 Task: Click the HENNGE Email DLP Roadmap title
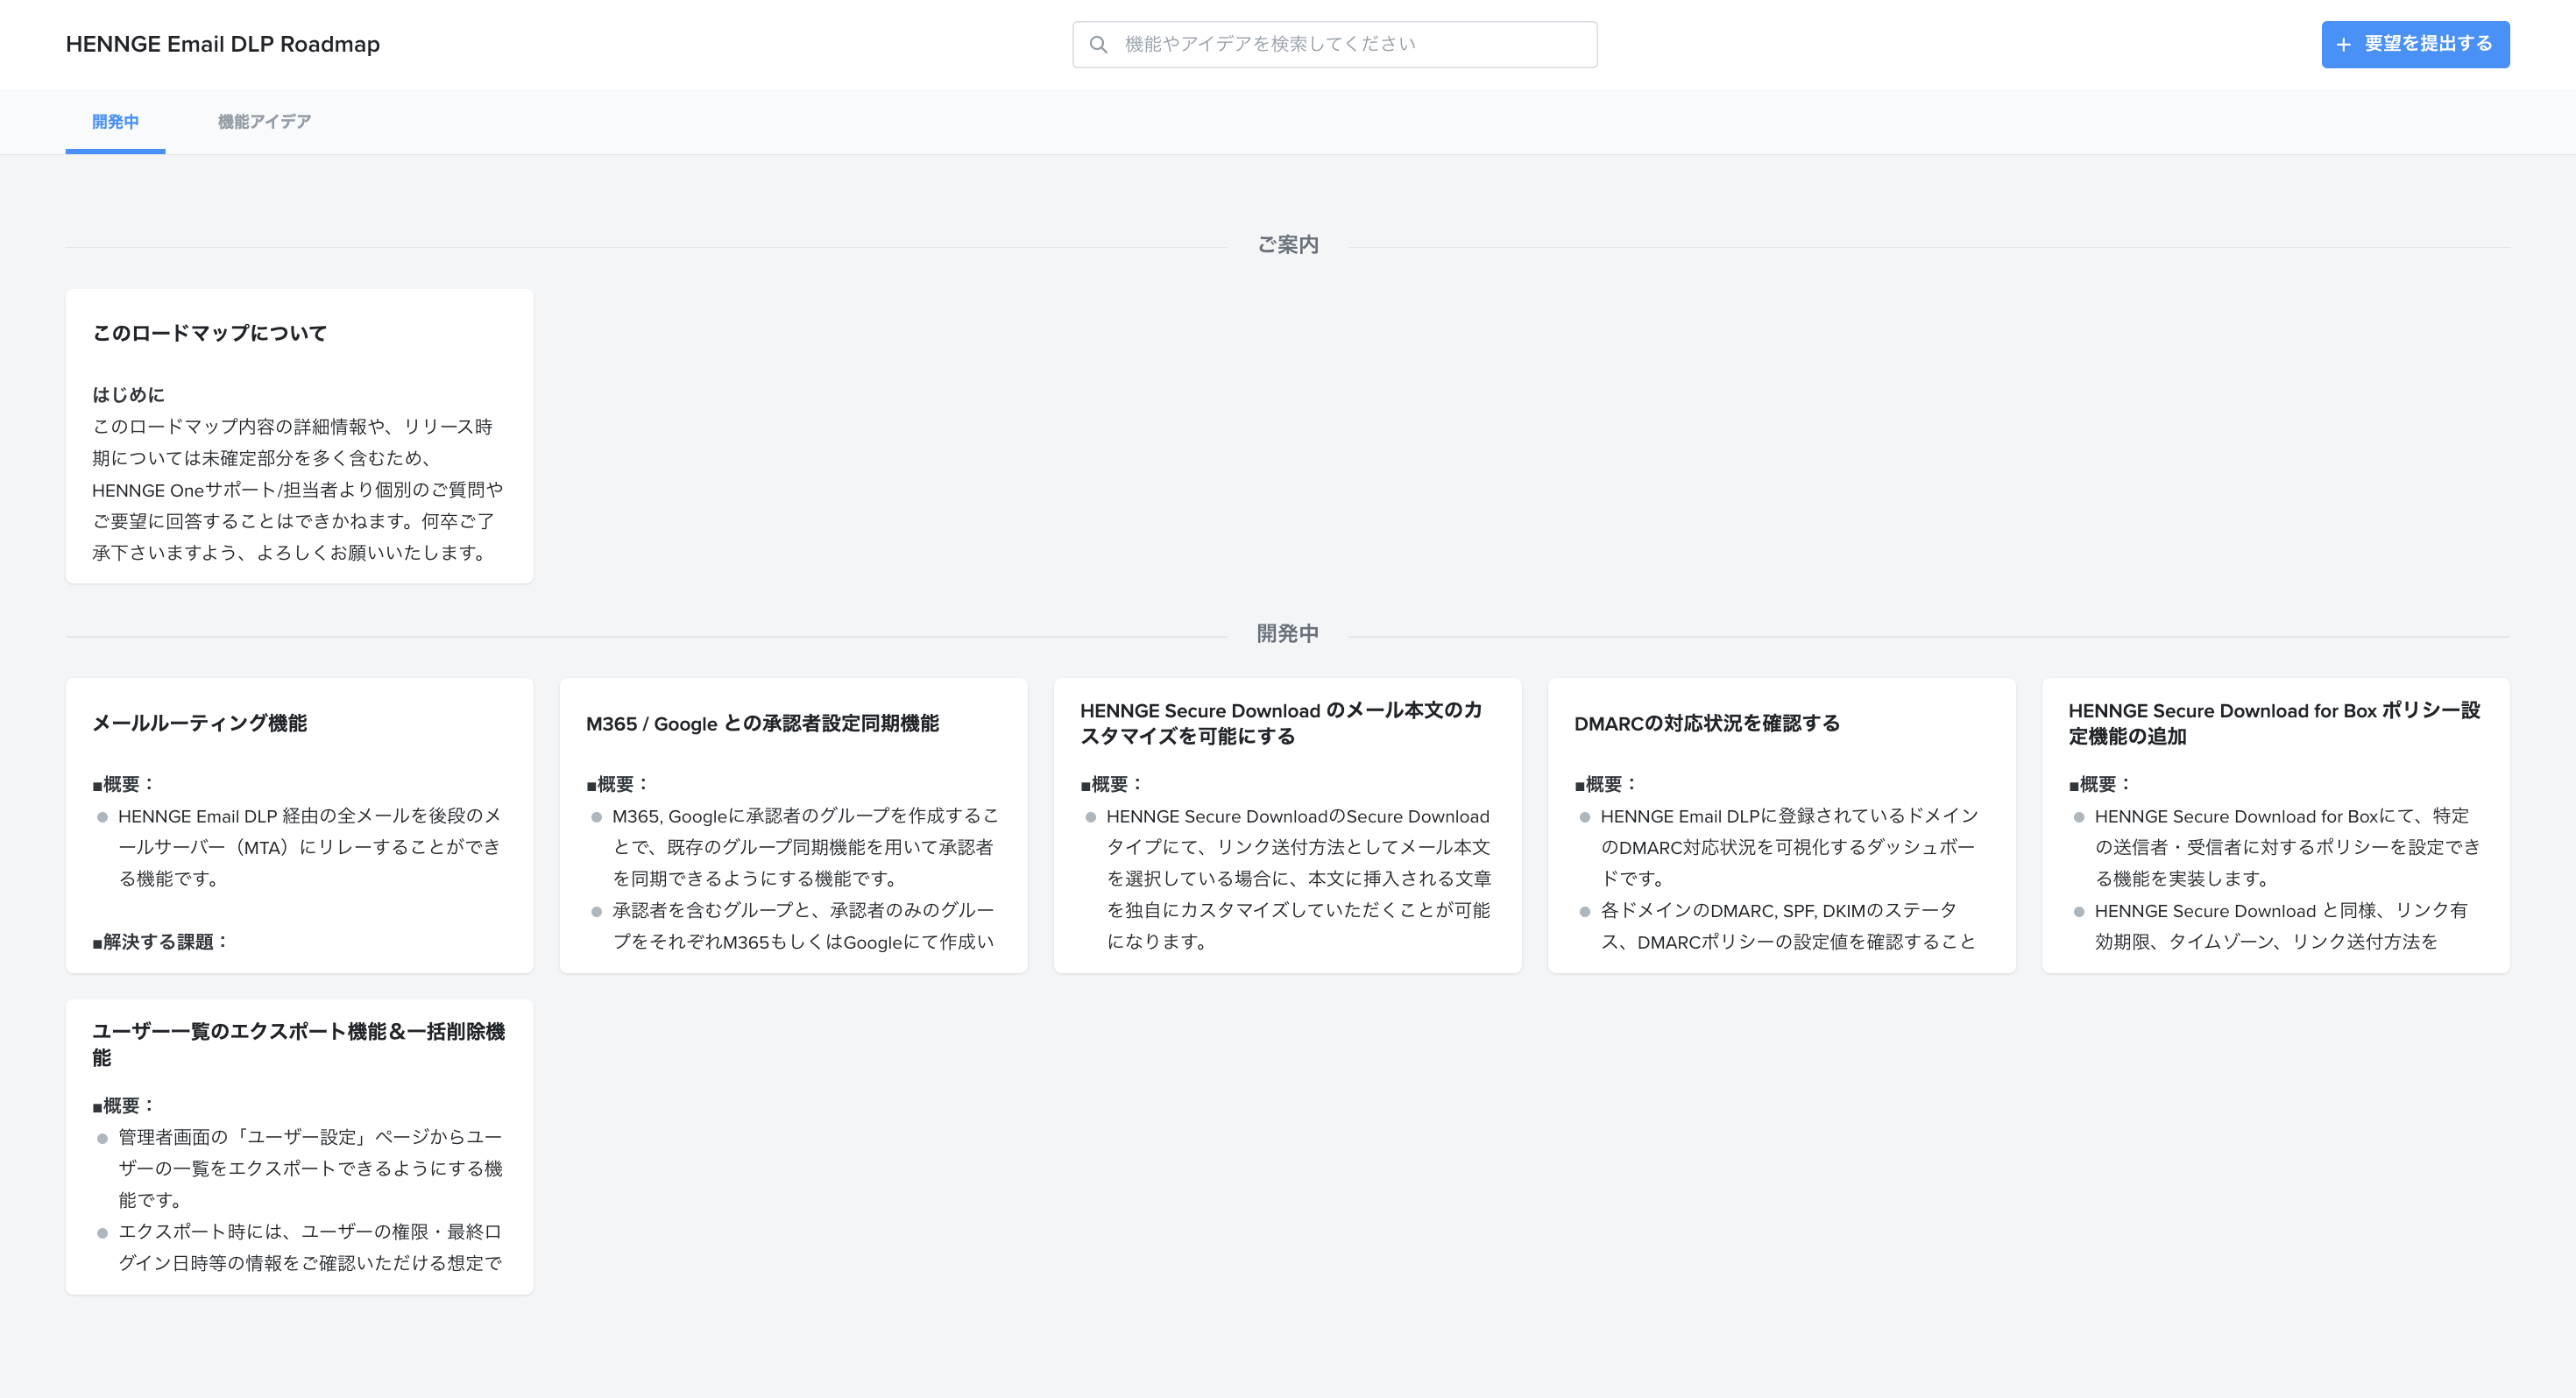(x=223, y=44)
